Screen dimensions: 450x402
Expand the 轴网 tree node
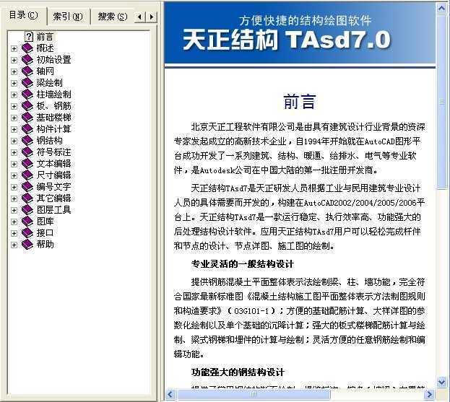click(14, 71)
